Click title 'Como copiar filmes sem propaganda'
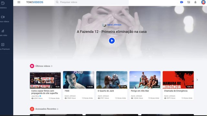 click(x=45, y=92)
